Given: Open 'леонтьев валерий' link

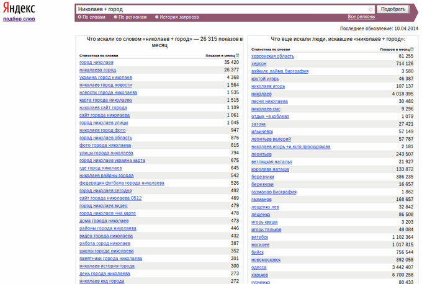Looking at the screenshot, I should point(271,139).
